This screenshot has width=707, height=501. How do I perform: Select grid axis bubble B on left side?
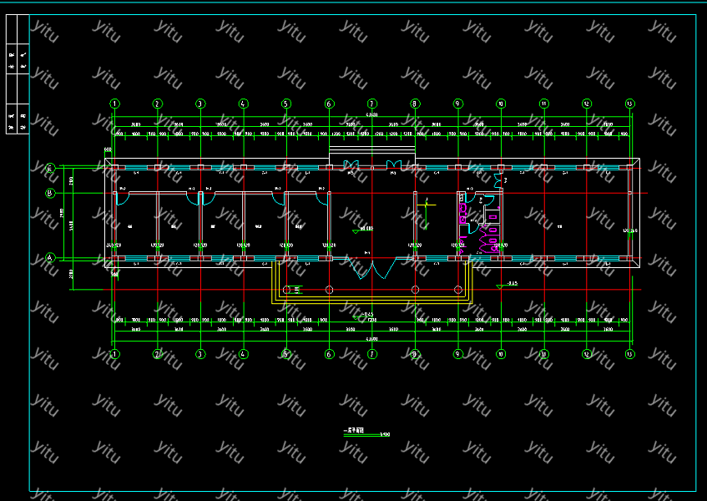[50, 194]
